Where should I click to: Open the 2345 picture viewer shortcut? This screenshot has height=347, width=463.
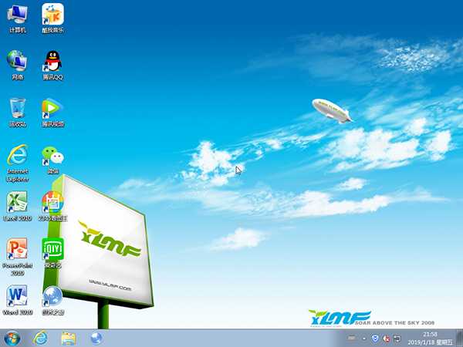click(x=52, y=206)
